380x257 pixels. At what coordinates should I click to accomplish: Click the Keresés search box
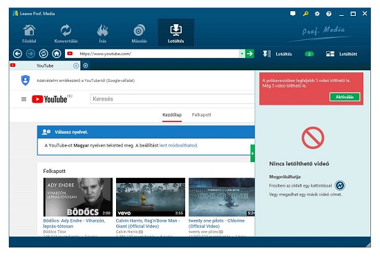pyautogui.click(x=172, y=99)
